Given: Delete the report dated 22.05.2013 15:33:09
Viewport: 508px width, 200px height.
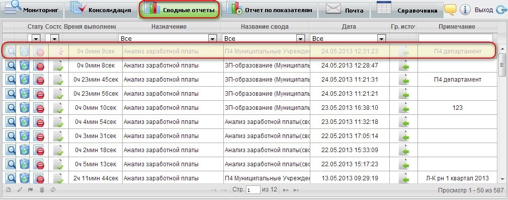Looking at the screenshot, I should point(25,150).
